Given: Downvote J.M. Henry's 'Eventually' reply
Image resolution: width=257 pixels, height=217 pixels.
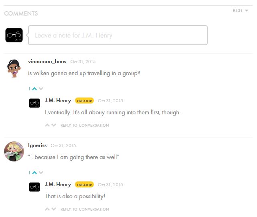Looking at the screenshot, I should coord(54,125).
